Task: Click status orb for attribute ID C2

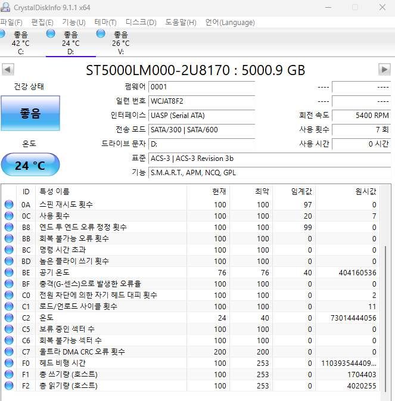Action: pyautogui.click(x=9, y=318)
